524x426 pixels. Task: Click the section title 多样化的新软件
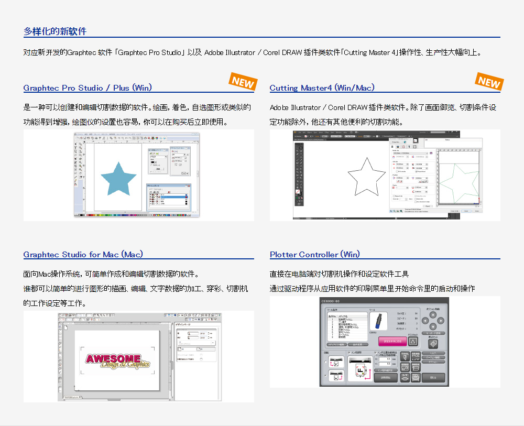(55, 31)
